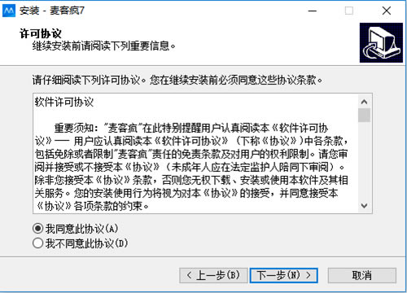407x293 pixels.
Task: Click the 我不同意此协议(D) label text
Action: click(86, 243)
